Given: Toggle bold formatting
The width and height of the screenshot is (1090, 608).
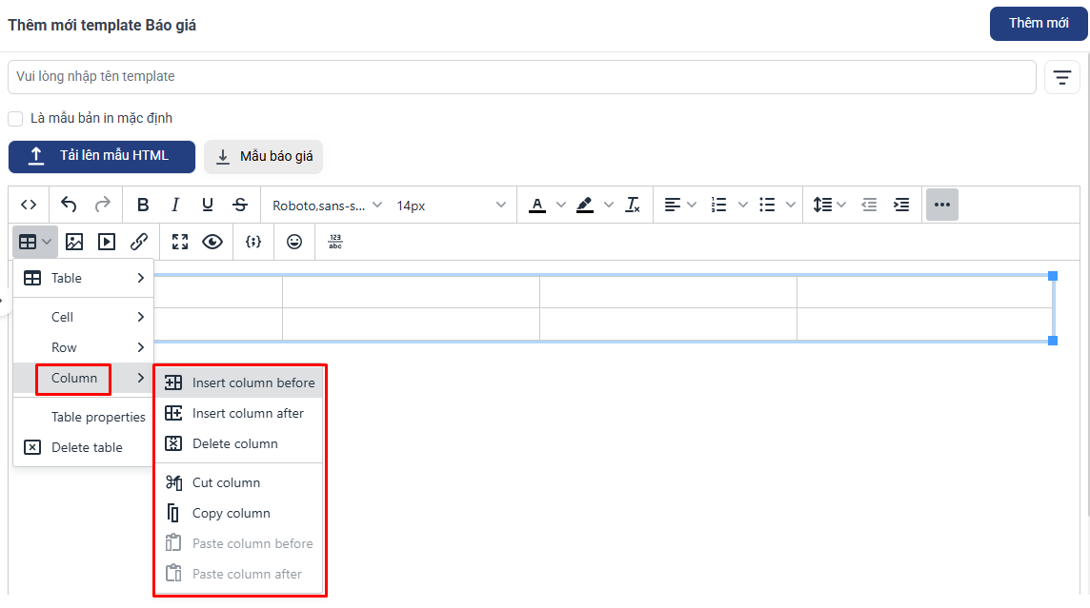Looking at the screenshot, I should tap(143, 205).
